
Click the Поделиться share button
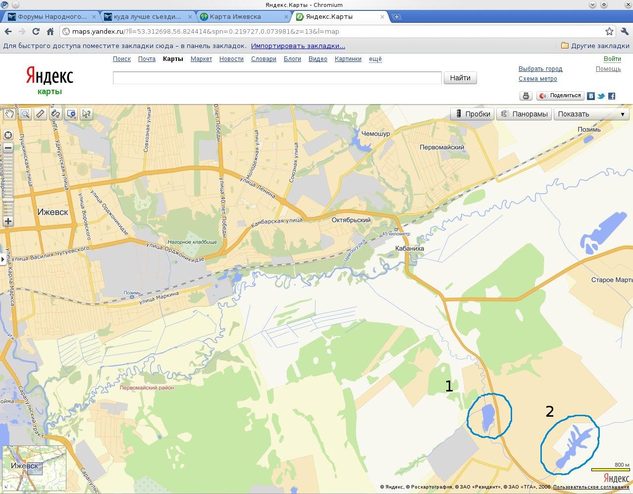click(560, 96)
